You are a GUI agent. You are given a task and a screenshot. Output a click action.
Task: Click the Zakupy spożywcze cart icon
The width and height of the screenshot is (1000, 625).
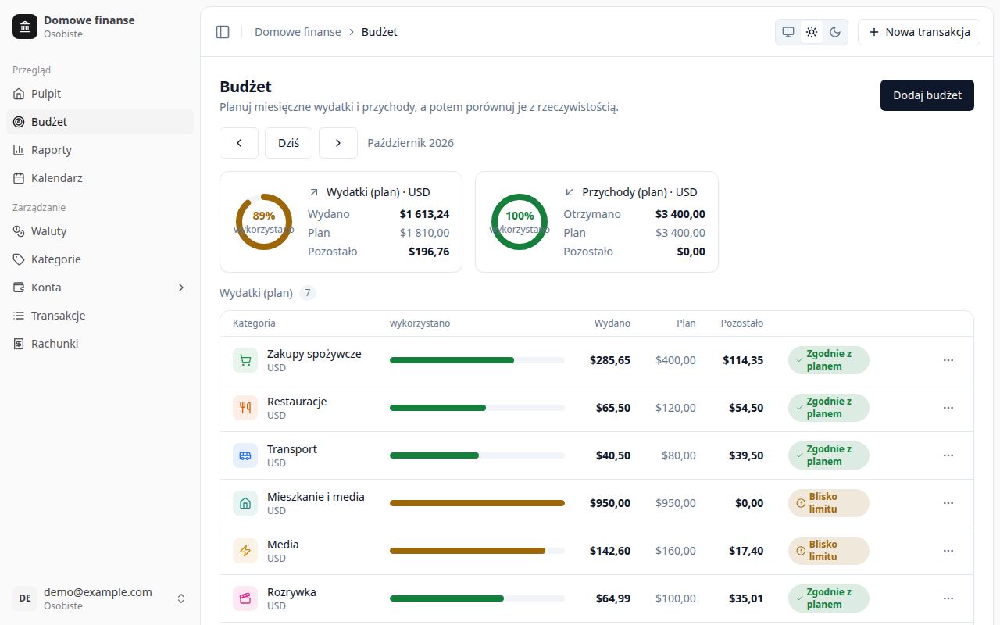click(x=245, y=360)
